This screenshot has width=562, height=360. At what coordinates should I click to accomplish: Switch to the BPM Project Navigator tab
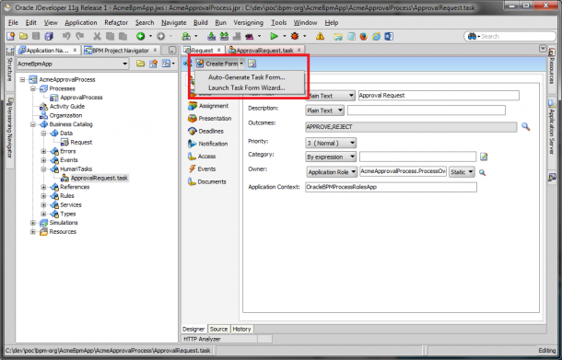point(120,51)
